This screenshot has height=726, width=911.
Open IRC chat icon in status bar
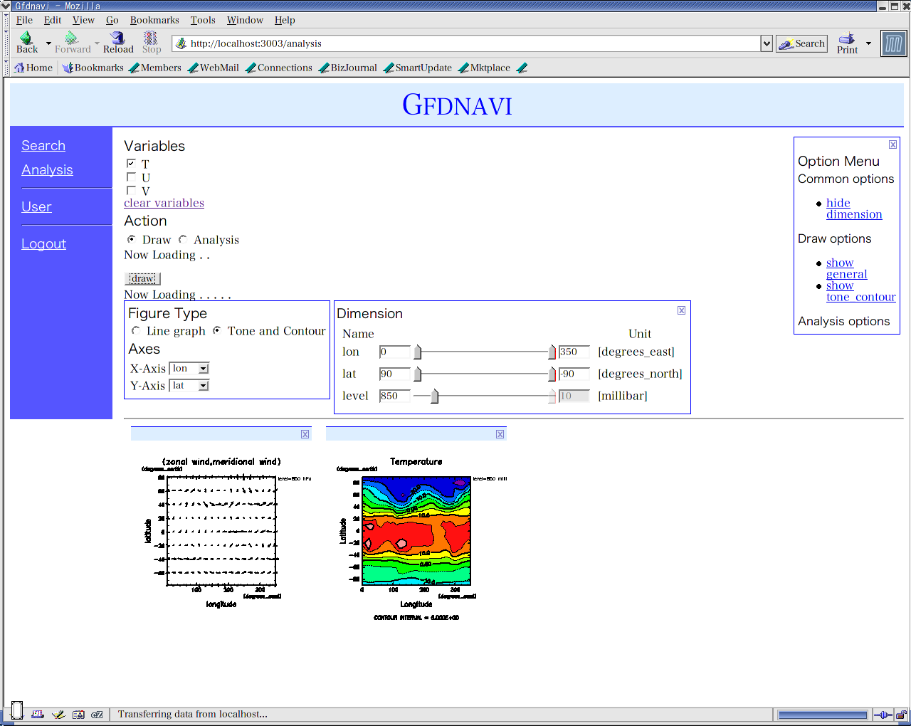(98, 714)
